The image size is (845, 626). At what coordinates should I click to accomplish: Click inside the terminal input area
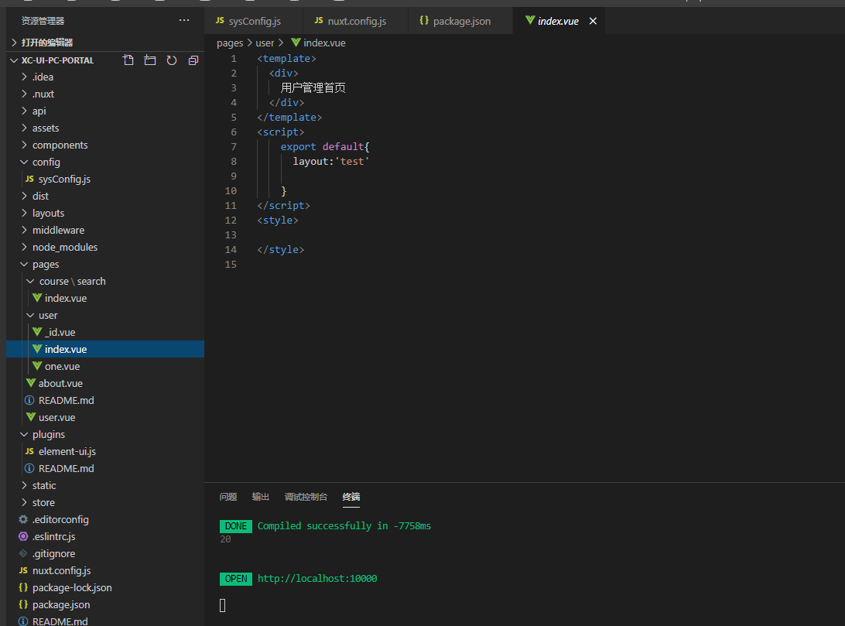pos(387,605)
